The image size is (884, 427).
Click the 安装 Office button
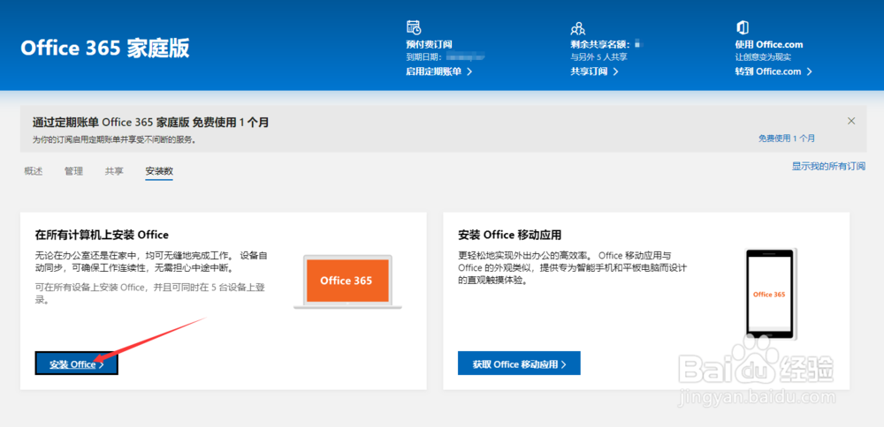coord(77,364)
